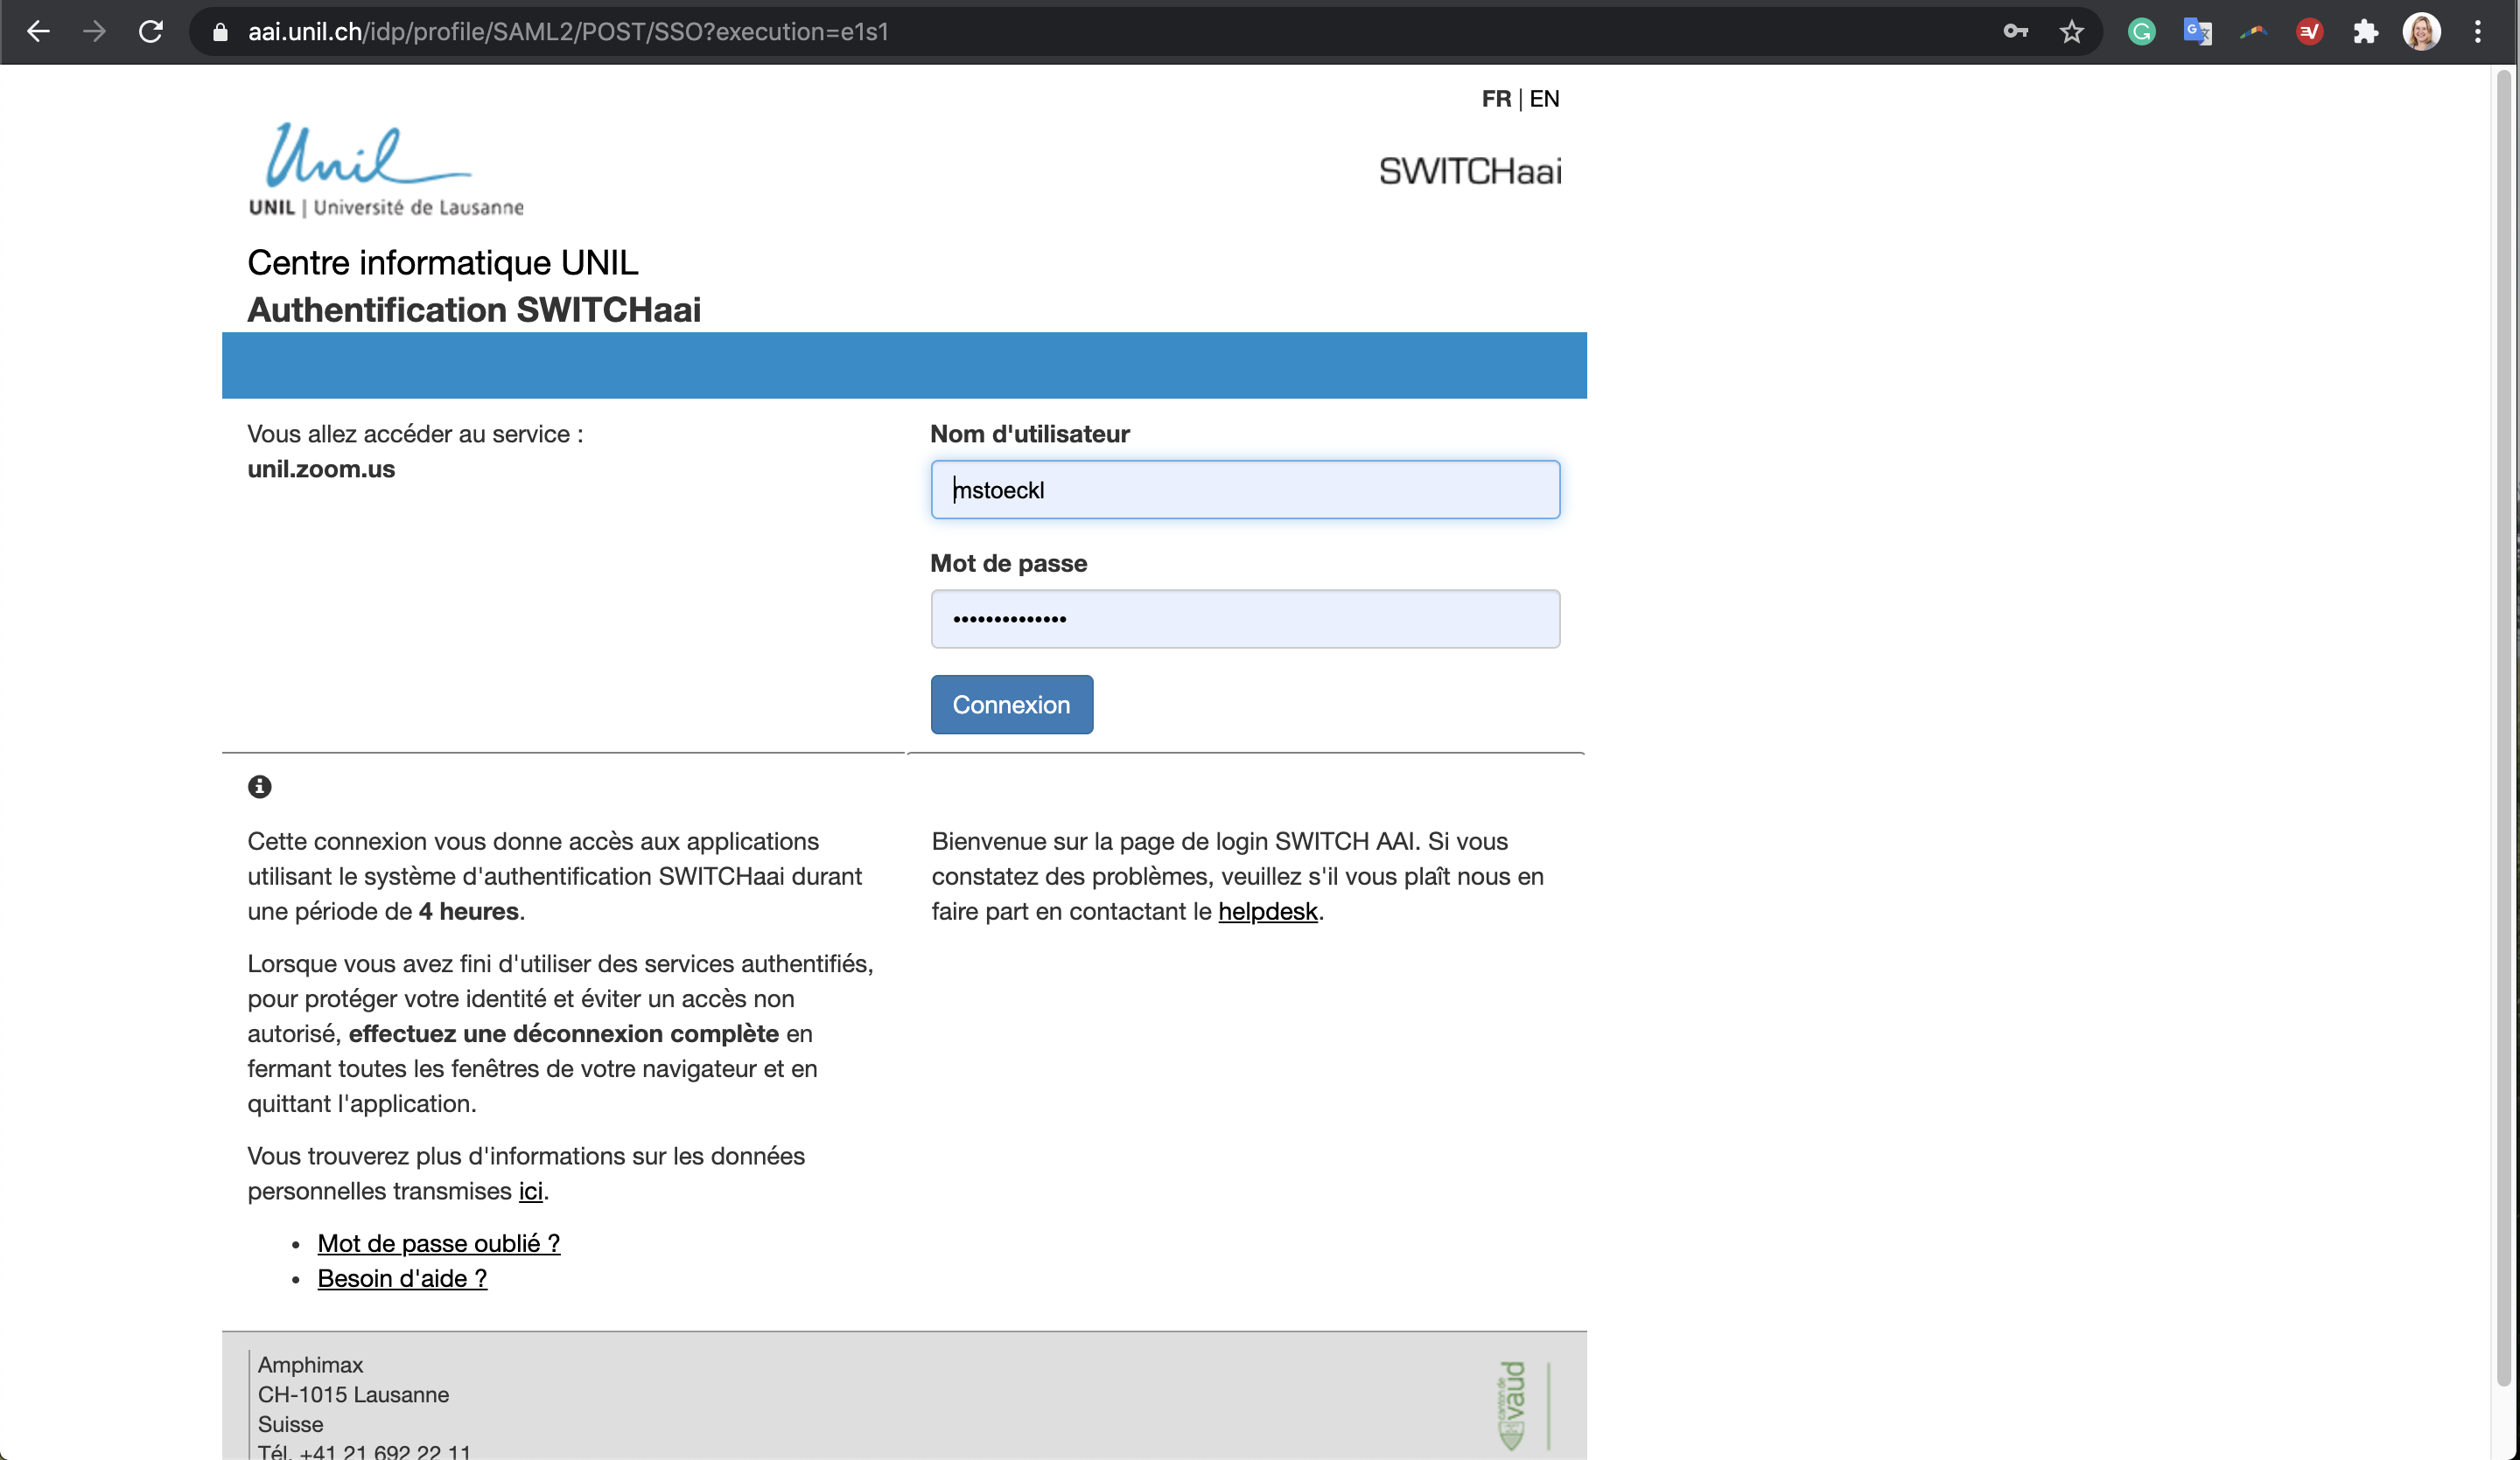Click the page vertical scrollbar

[x=2503, y=699]
